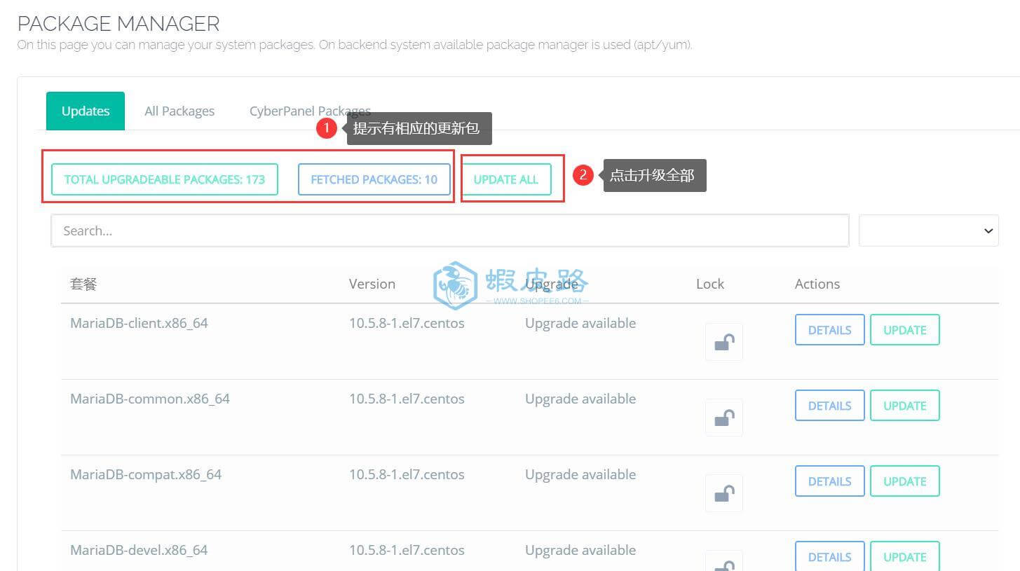The image size is (1020, 571).
Task: Click version 10.5.8-1.el7.centos in MariaDB-client row
Action: [x=407, y=323]
